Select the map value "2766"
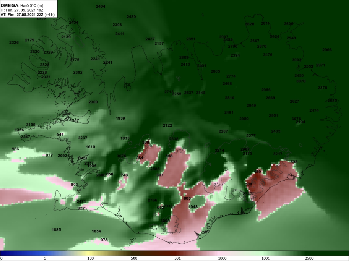349x261 pixels. [x=153, y=200]
